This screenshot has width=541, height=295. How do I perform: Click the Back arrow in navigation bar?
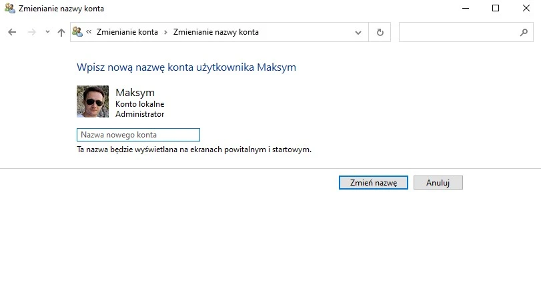[x=12, y=32]
